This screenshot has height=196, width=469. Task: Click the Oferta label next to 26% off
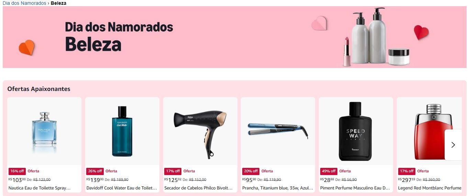(111, 171)
